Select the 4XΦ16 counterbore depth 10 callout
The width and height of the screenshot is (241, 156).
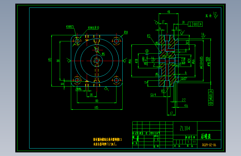coord(93,28)
